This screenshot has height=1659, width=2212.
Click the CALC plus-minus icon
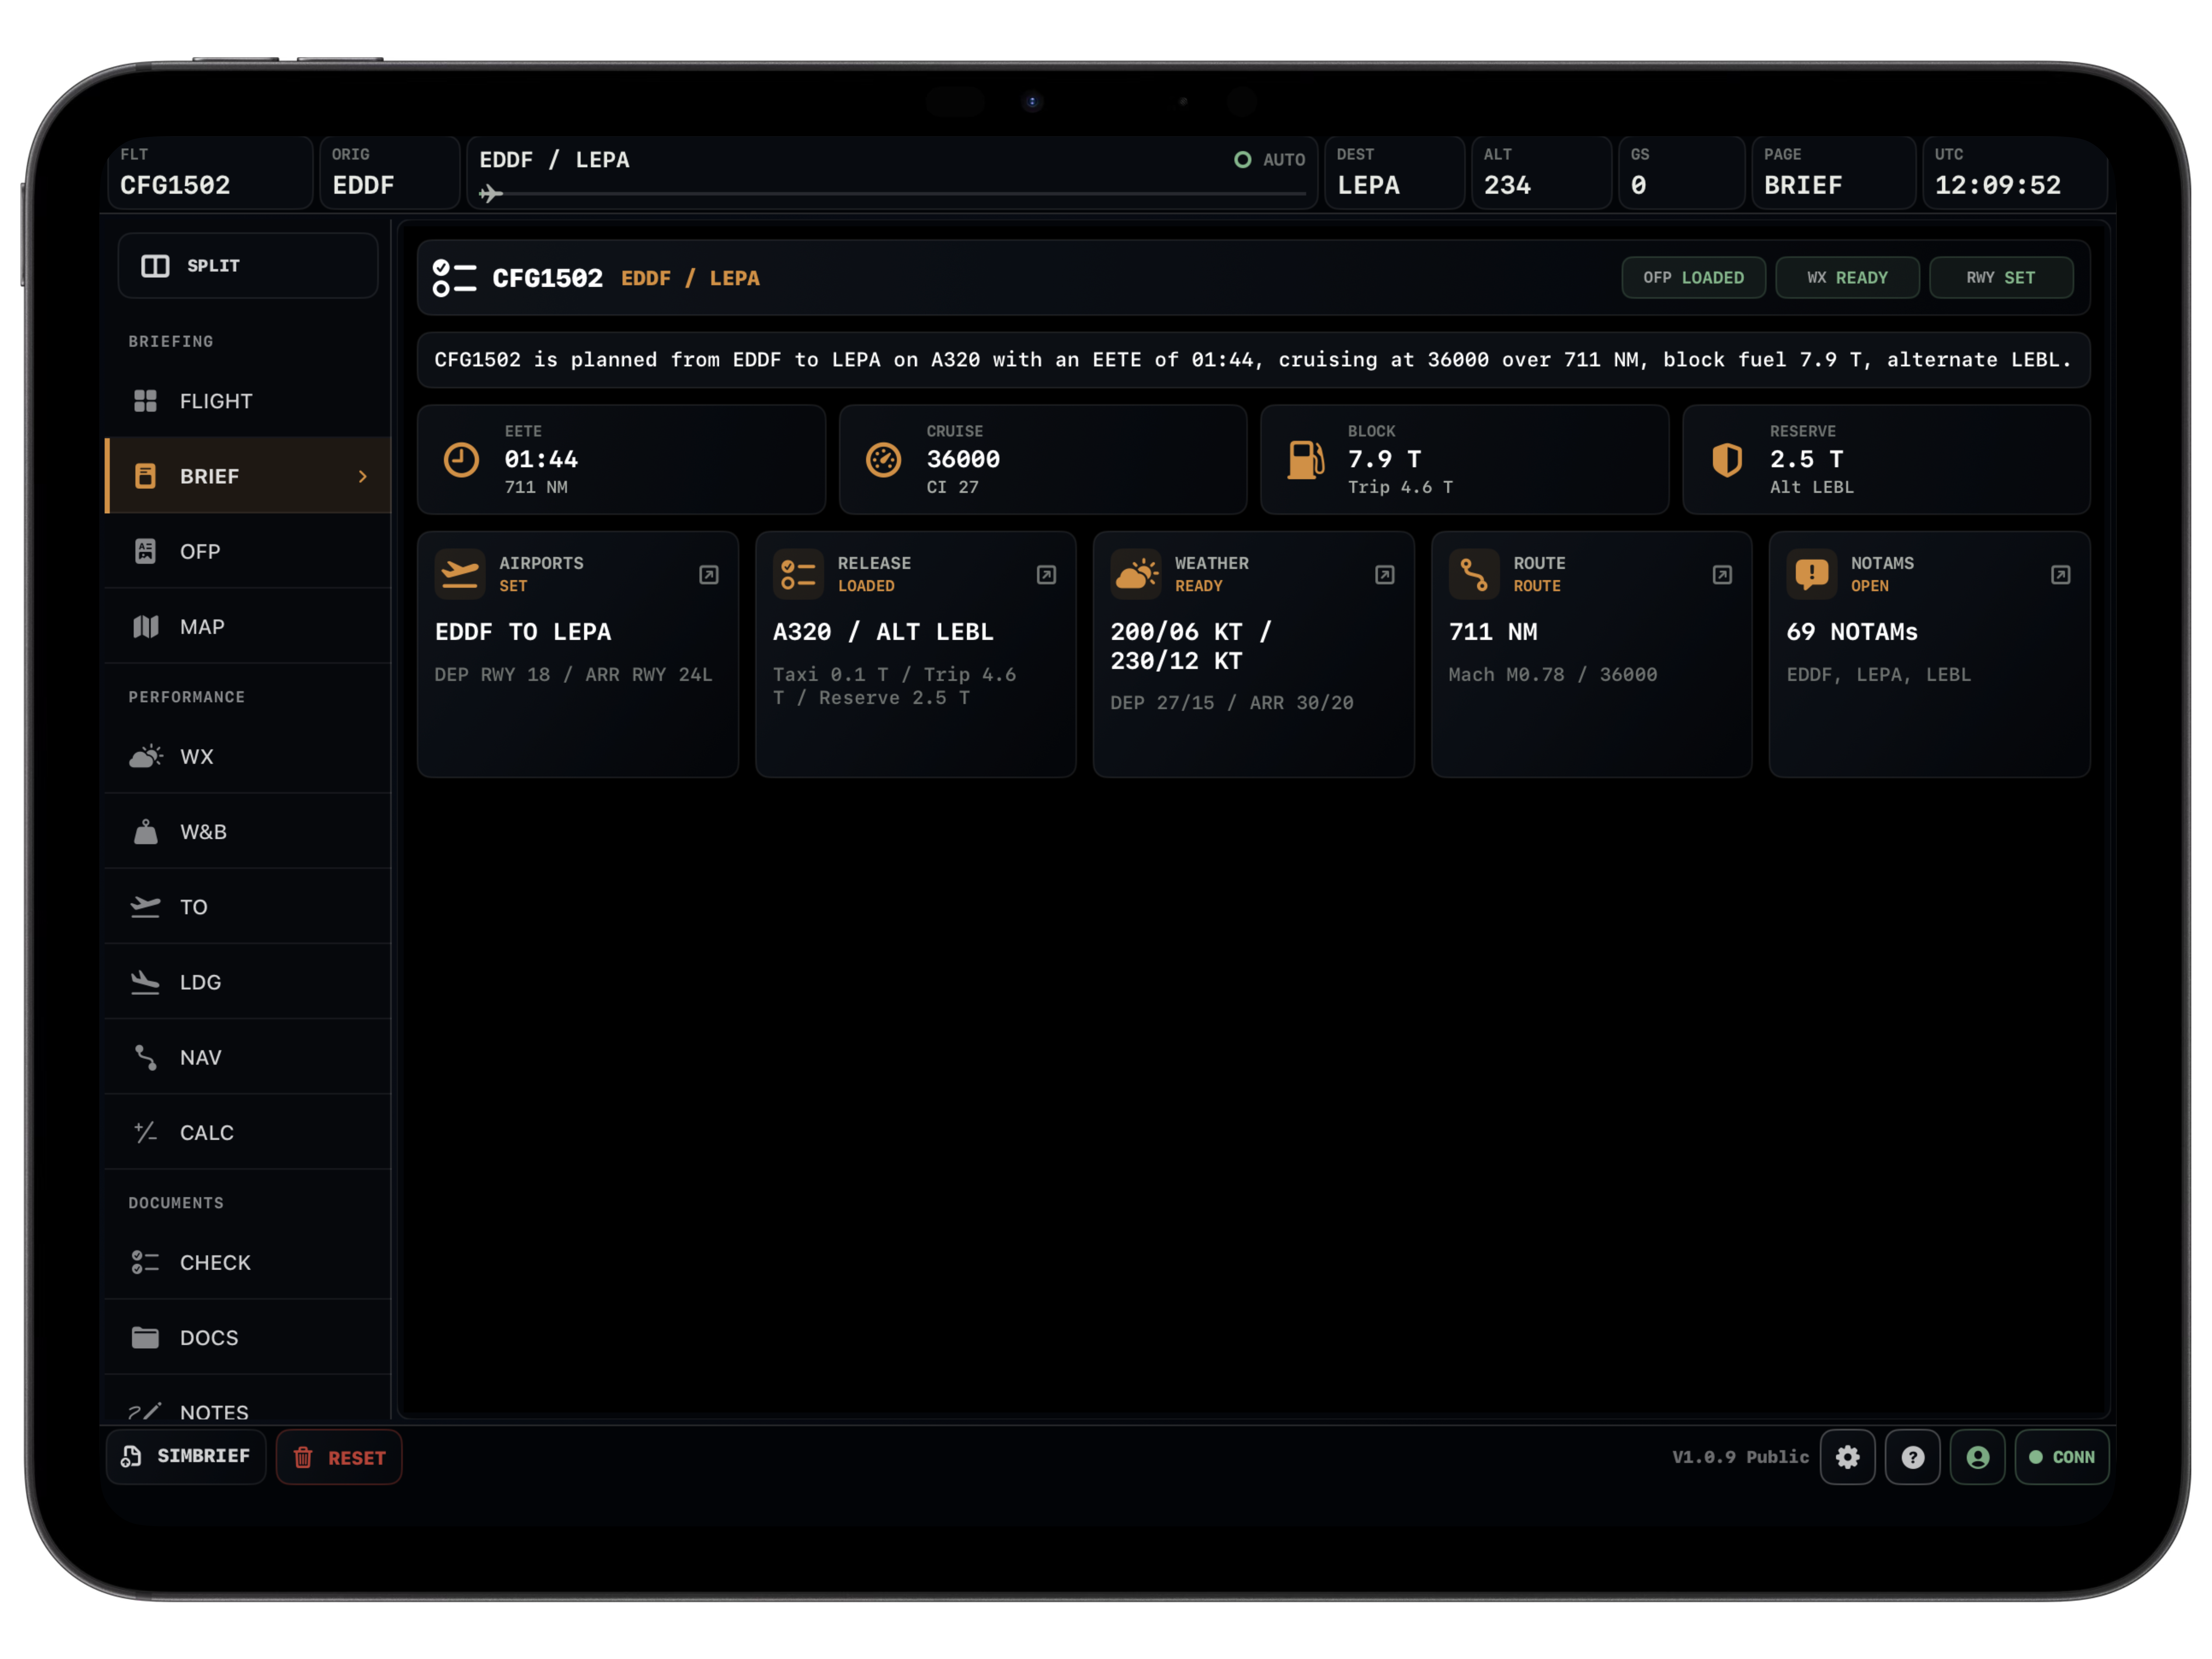point(146,1132)
